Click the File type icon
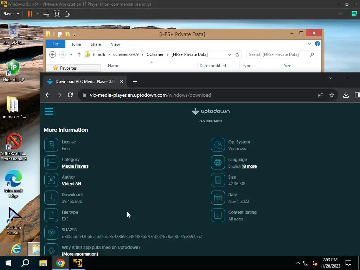 click(x=51, y=215)
